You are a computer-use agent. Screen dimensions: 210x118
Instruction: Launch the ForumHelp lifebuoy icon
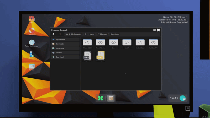[x=31, y=31]
